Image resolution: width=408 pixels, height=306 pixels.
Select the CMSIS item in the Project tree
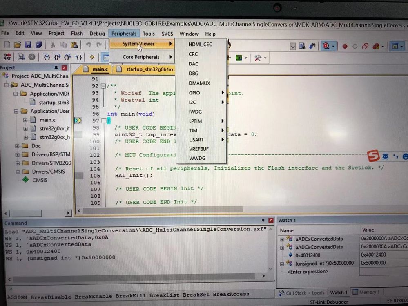(40, 180)
